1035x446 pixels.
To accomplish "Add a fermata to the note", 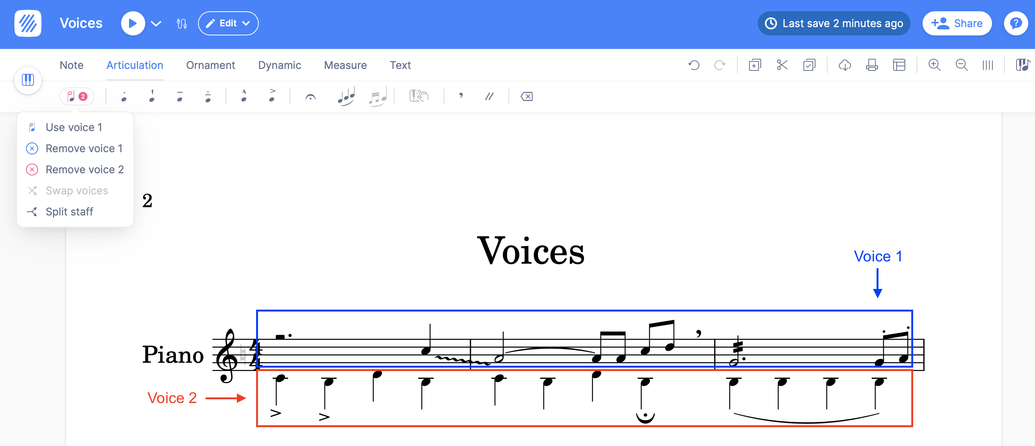I will coord(310,97).
